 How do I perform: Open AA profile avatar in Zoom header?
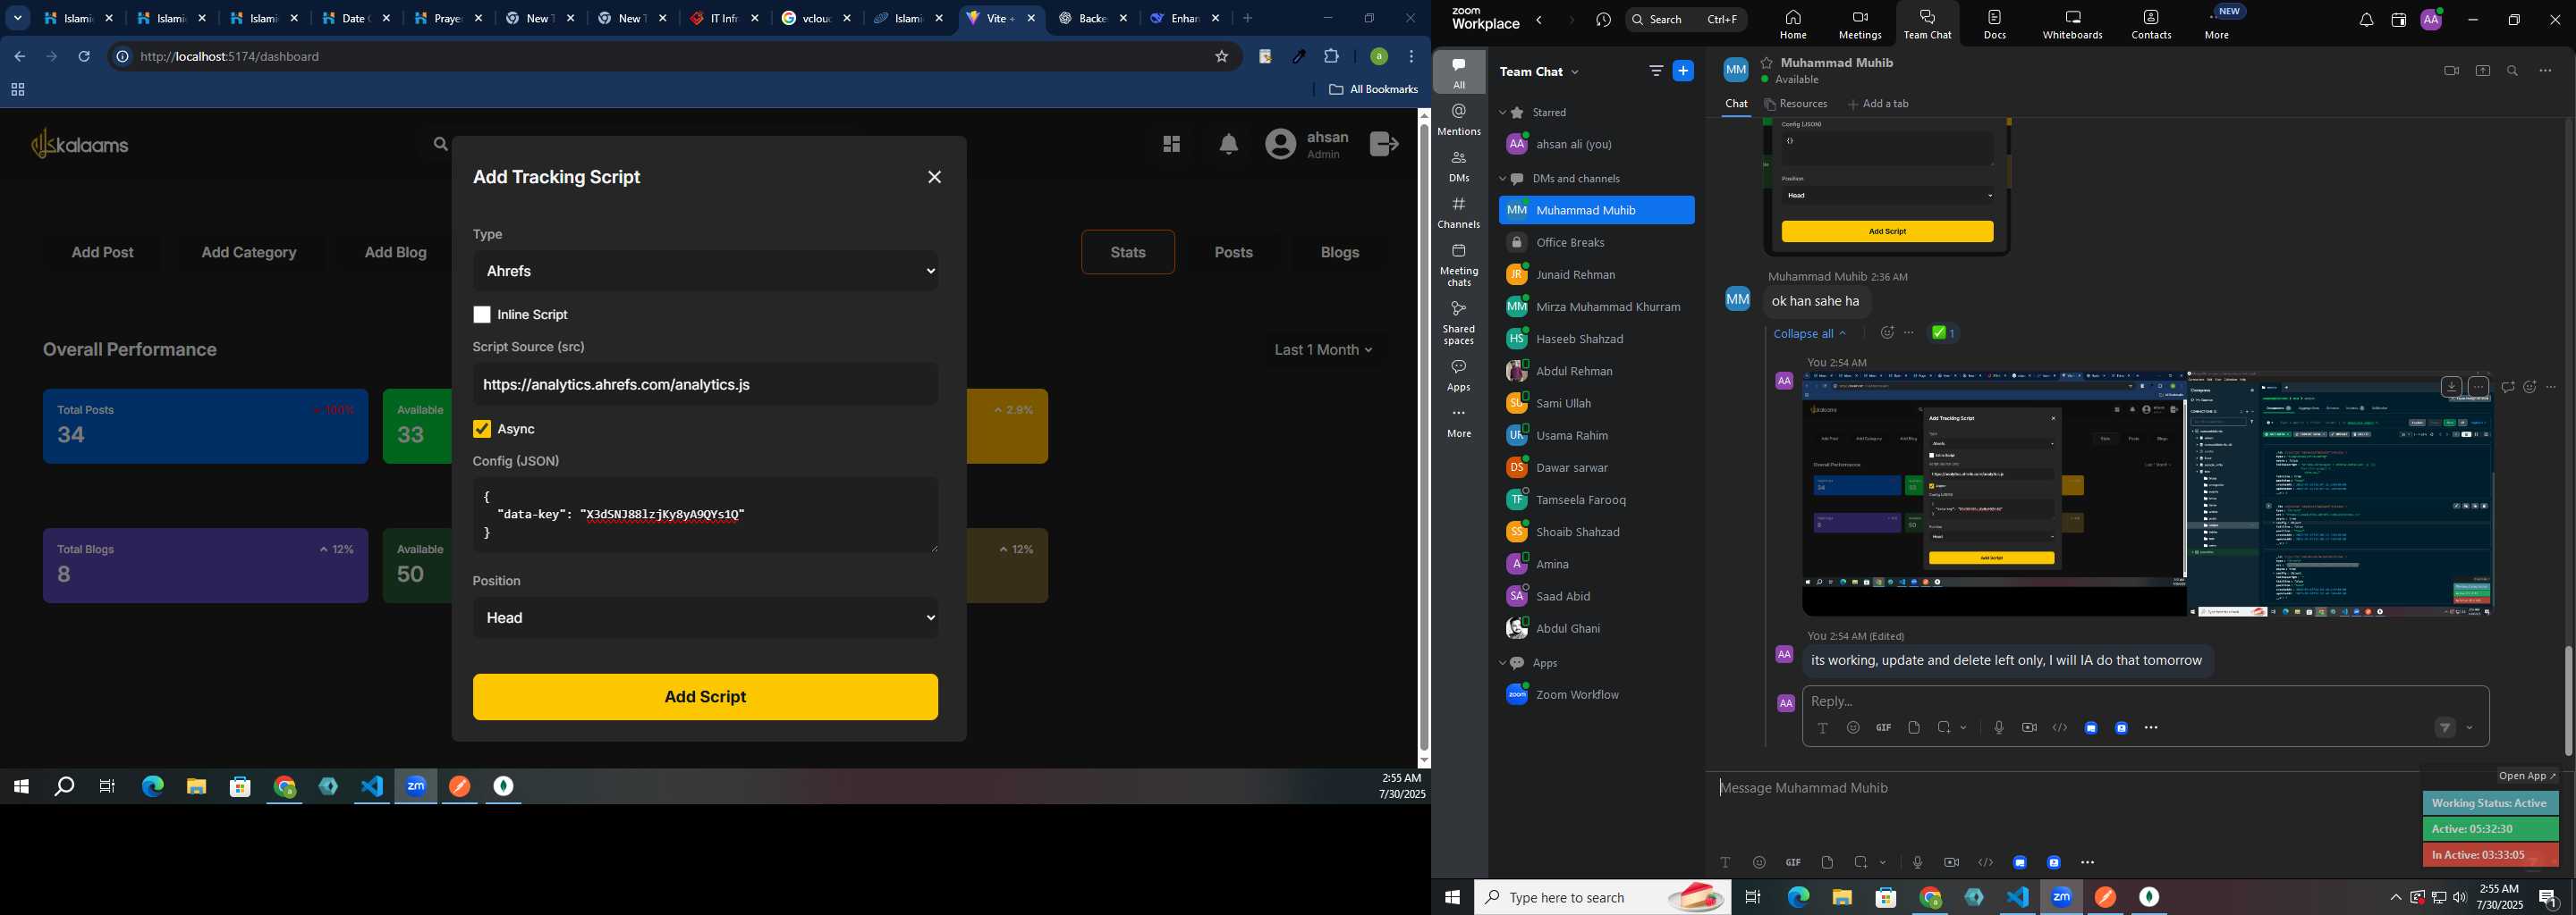tap(2432, 19)
